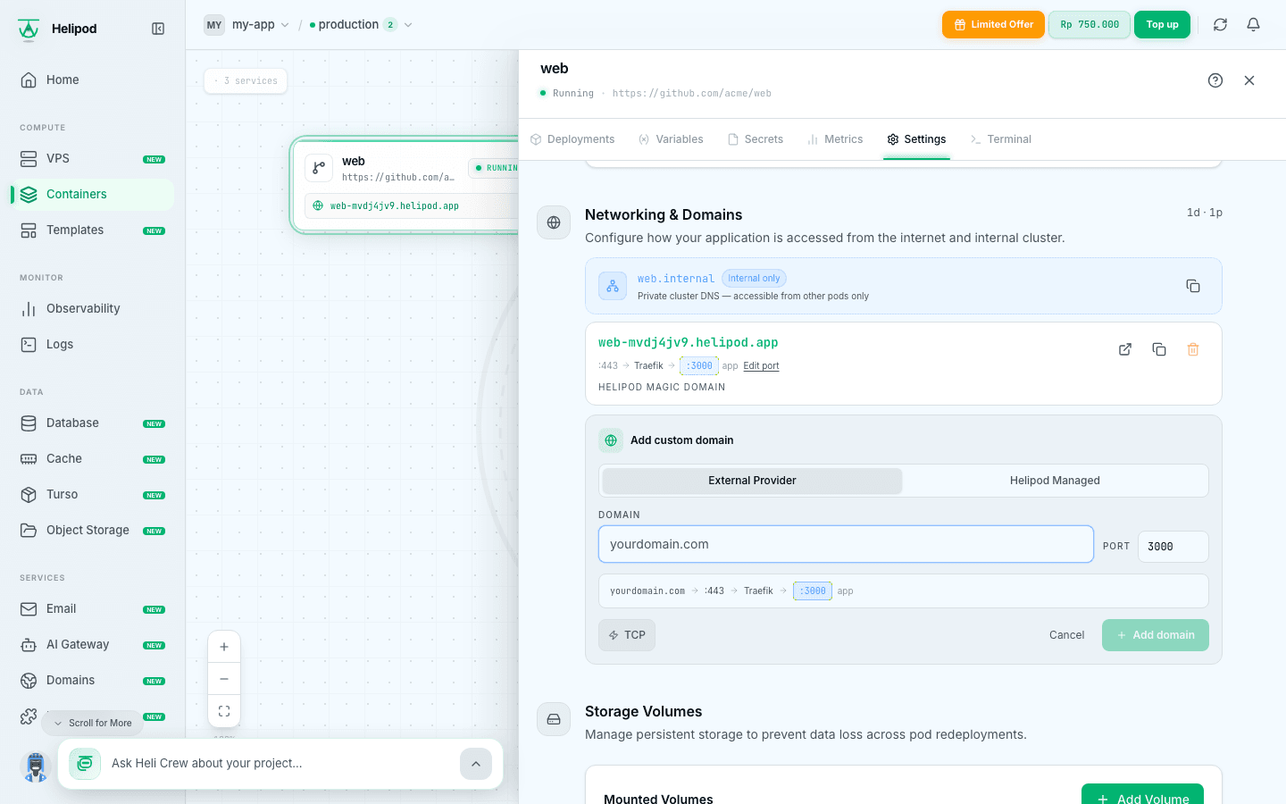The height and width of the screenshot is (804, 1286).
Task: Collapse the sidebar panel icon
Action: point(158,29)
